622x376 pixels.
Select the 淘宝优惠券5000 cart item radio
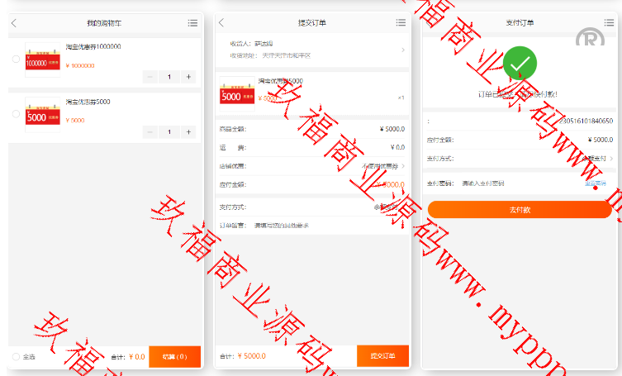(17, 114)
